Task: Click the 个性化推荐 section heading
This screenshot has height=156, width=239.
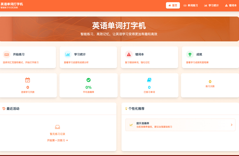Action: tap(136, 109)
